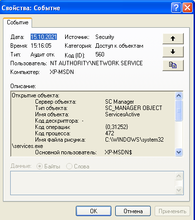Click the SC_MANAGER OBJECT value
195x220 pixels.
(x=134, y=108)
